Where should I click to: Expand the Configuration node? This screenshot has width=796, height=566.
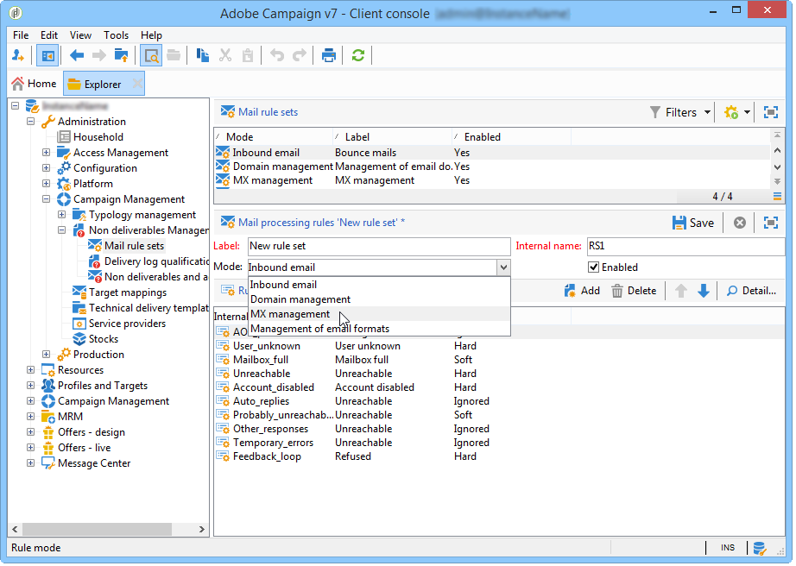[47, 168]
